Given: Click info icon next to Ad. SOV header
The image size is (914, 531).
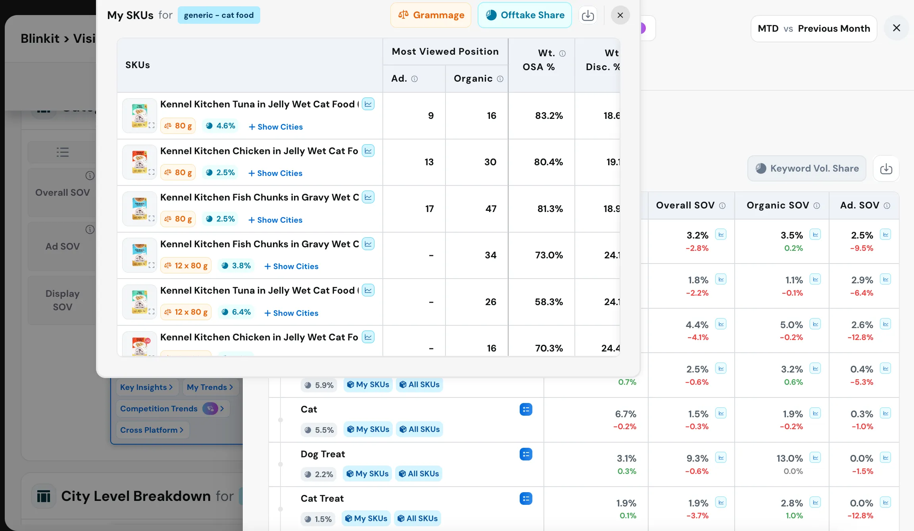Looking at the screenshot, I should point(887,206).
